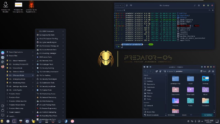The height and width of the screenshot is (124, 220).
Task: Click the restart icon in launcher sidebar
Action: 3,111
